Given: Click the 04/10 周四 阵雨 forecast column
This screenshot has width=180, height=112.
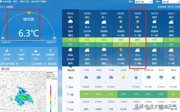Looking at the screenshot, I should [154, 38].
